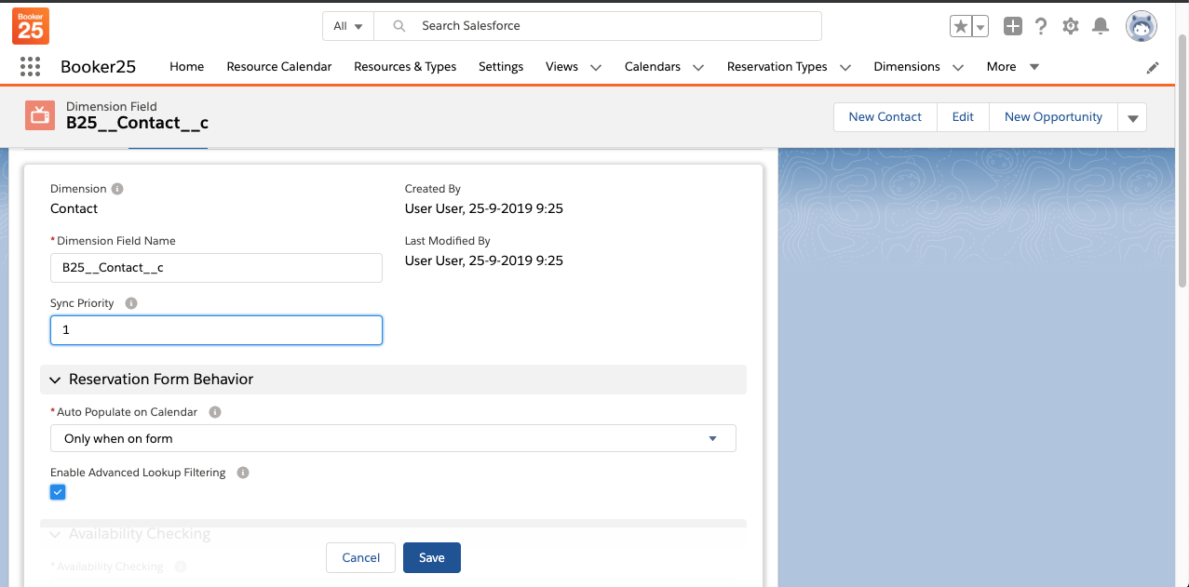Open the Help question mark icon
1189x587 pixels.
pyautogui.click(x=1041, y=27)
